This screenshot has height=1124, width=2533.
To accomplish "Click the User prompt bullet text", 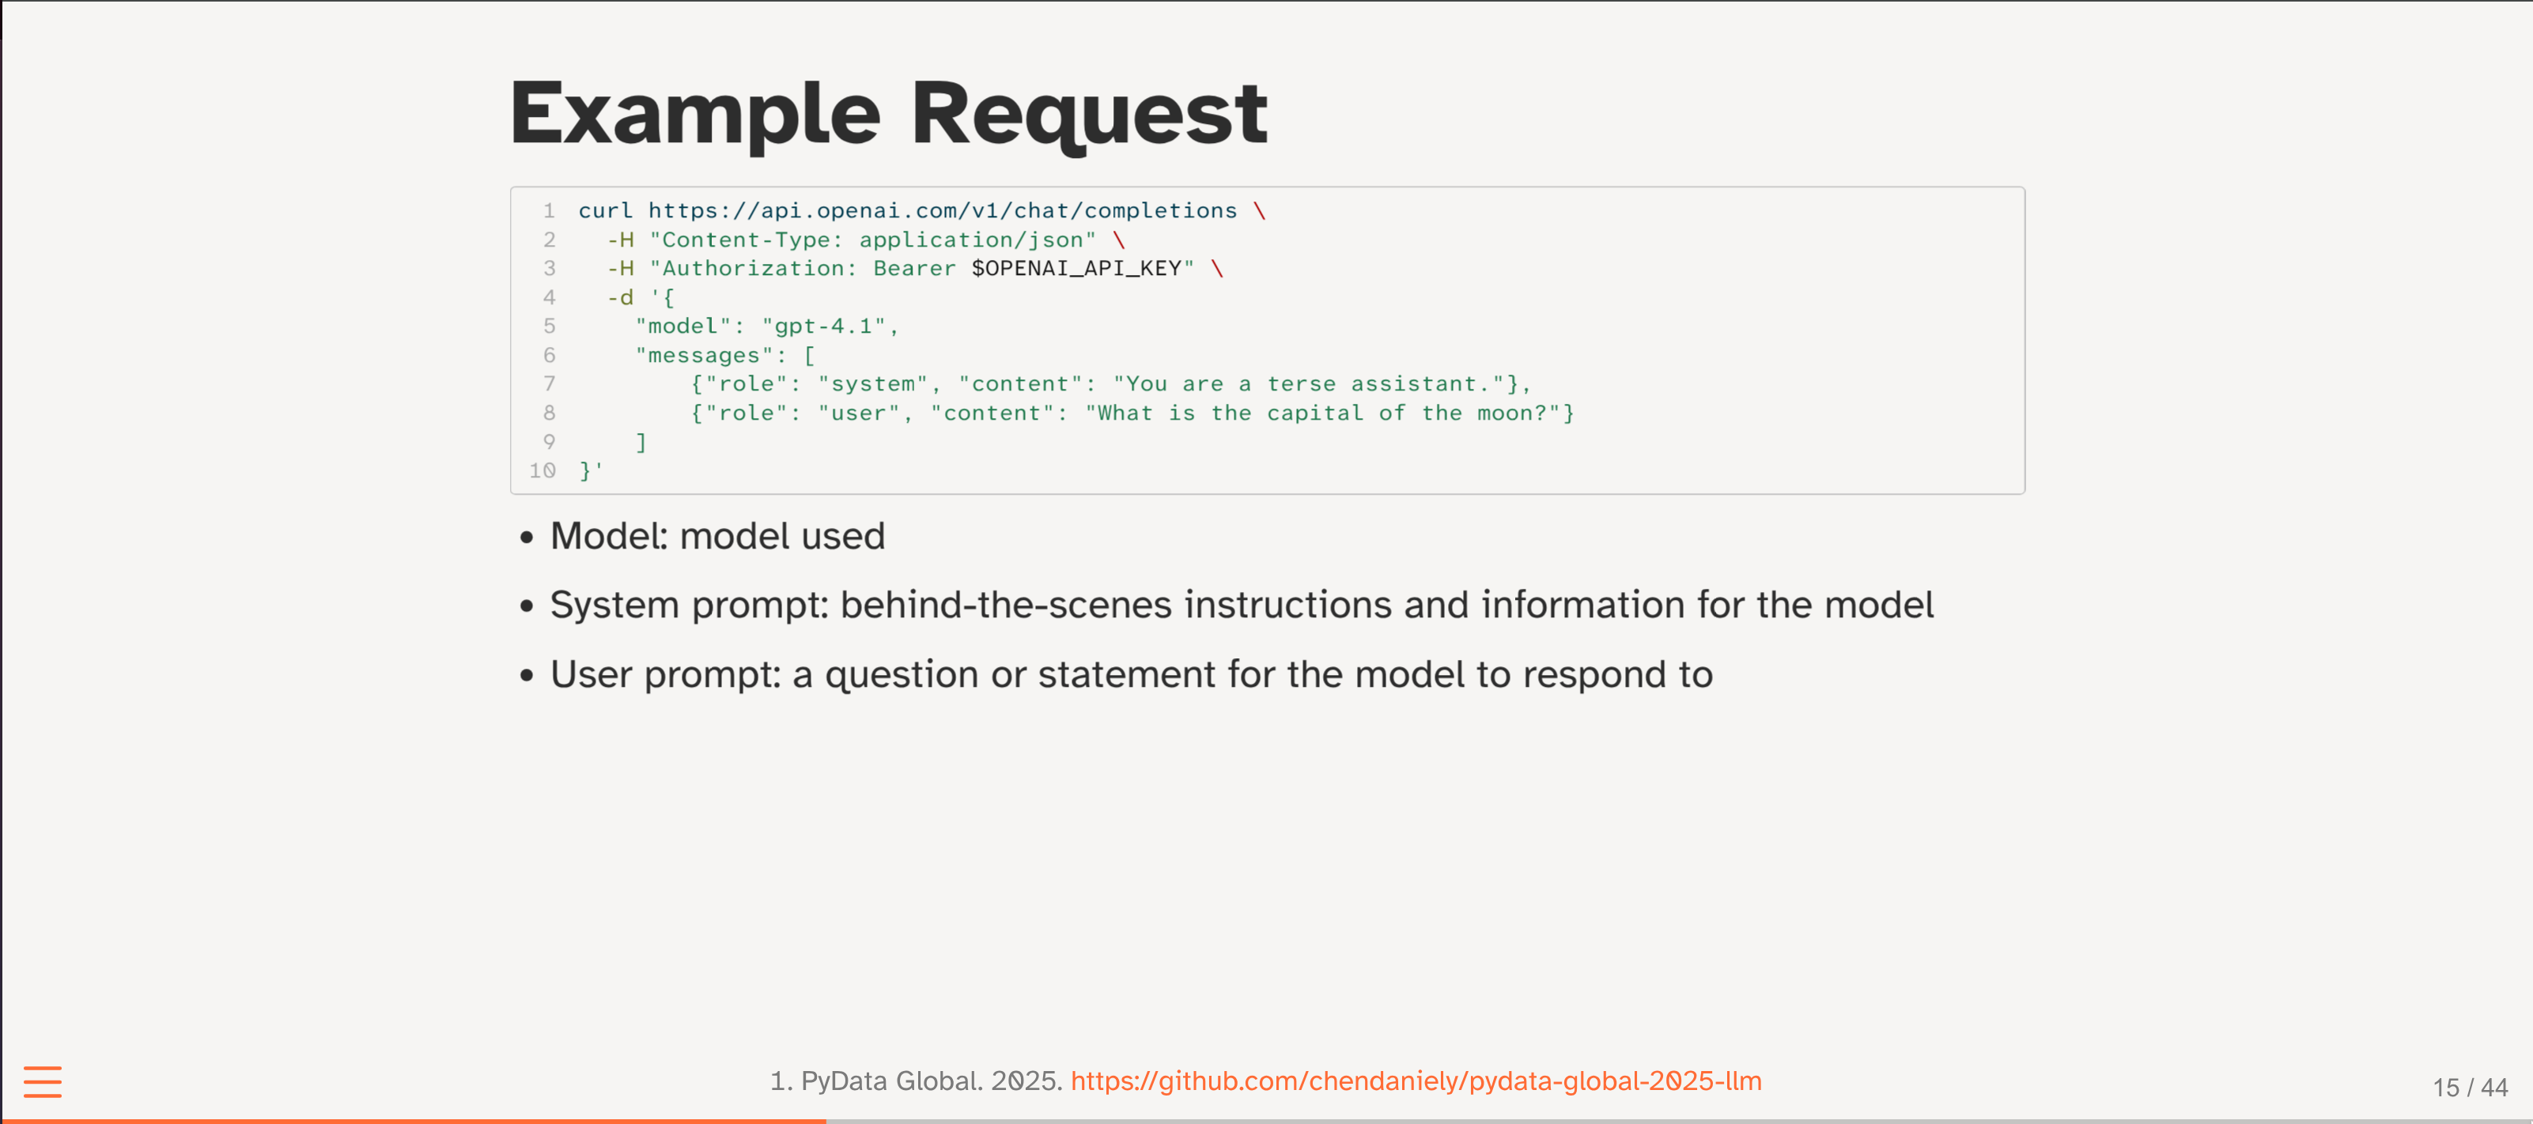I will [x=1131, y=675].
